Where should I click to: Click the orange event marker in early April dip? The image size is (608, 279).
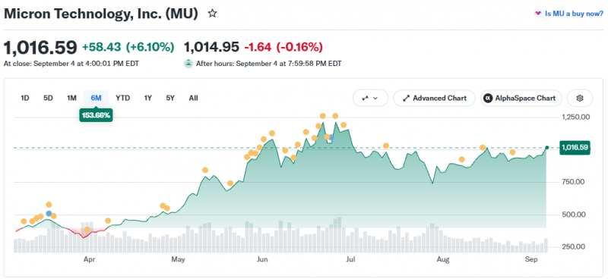pos(87,230)
